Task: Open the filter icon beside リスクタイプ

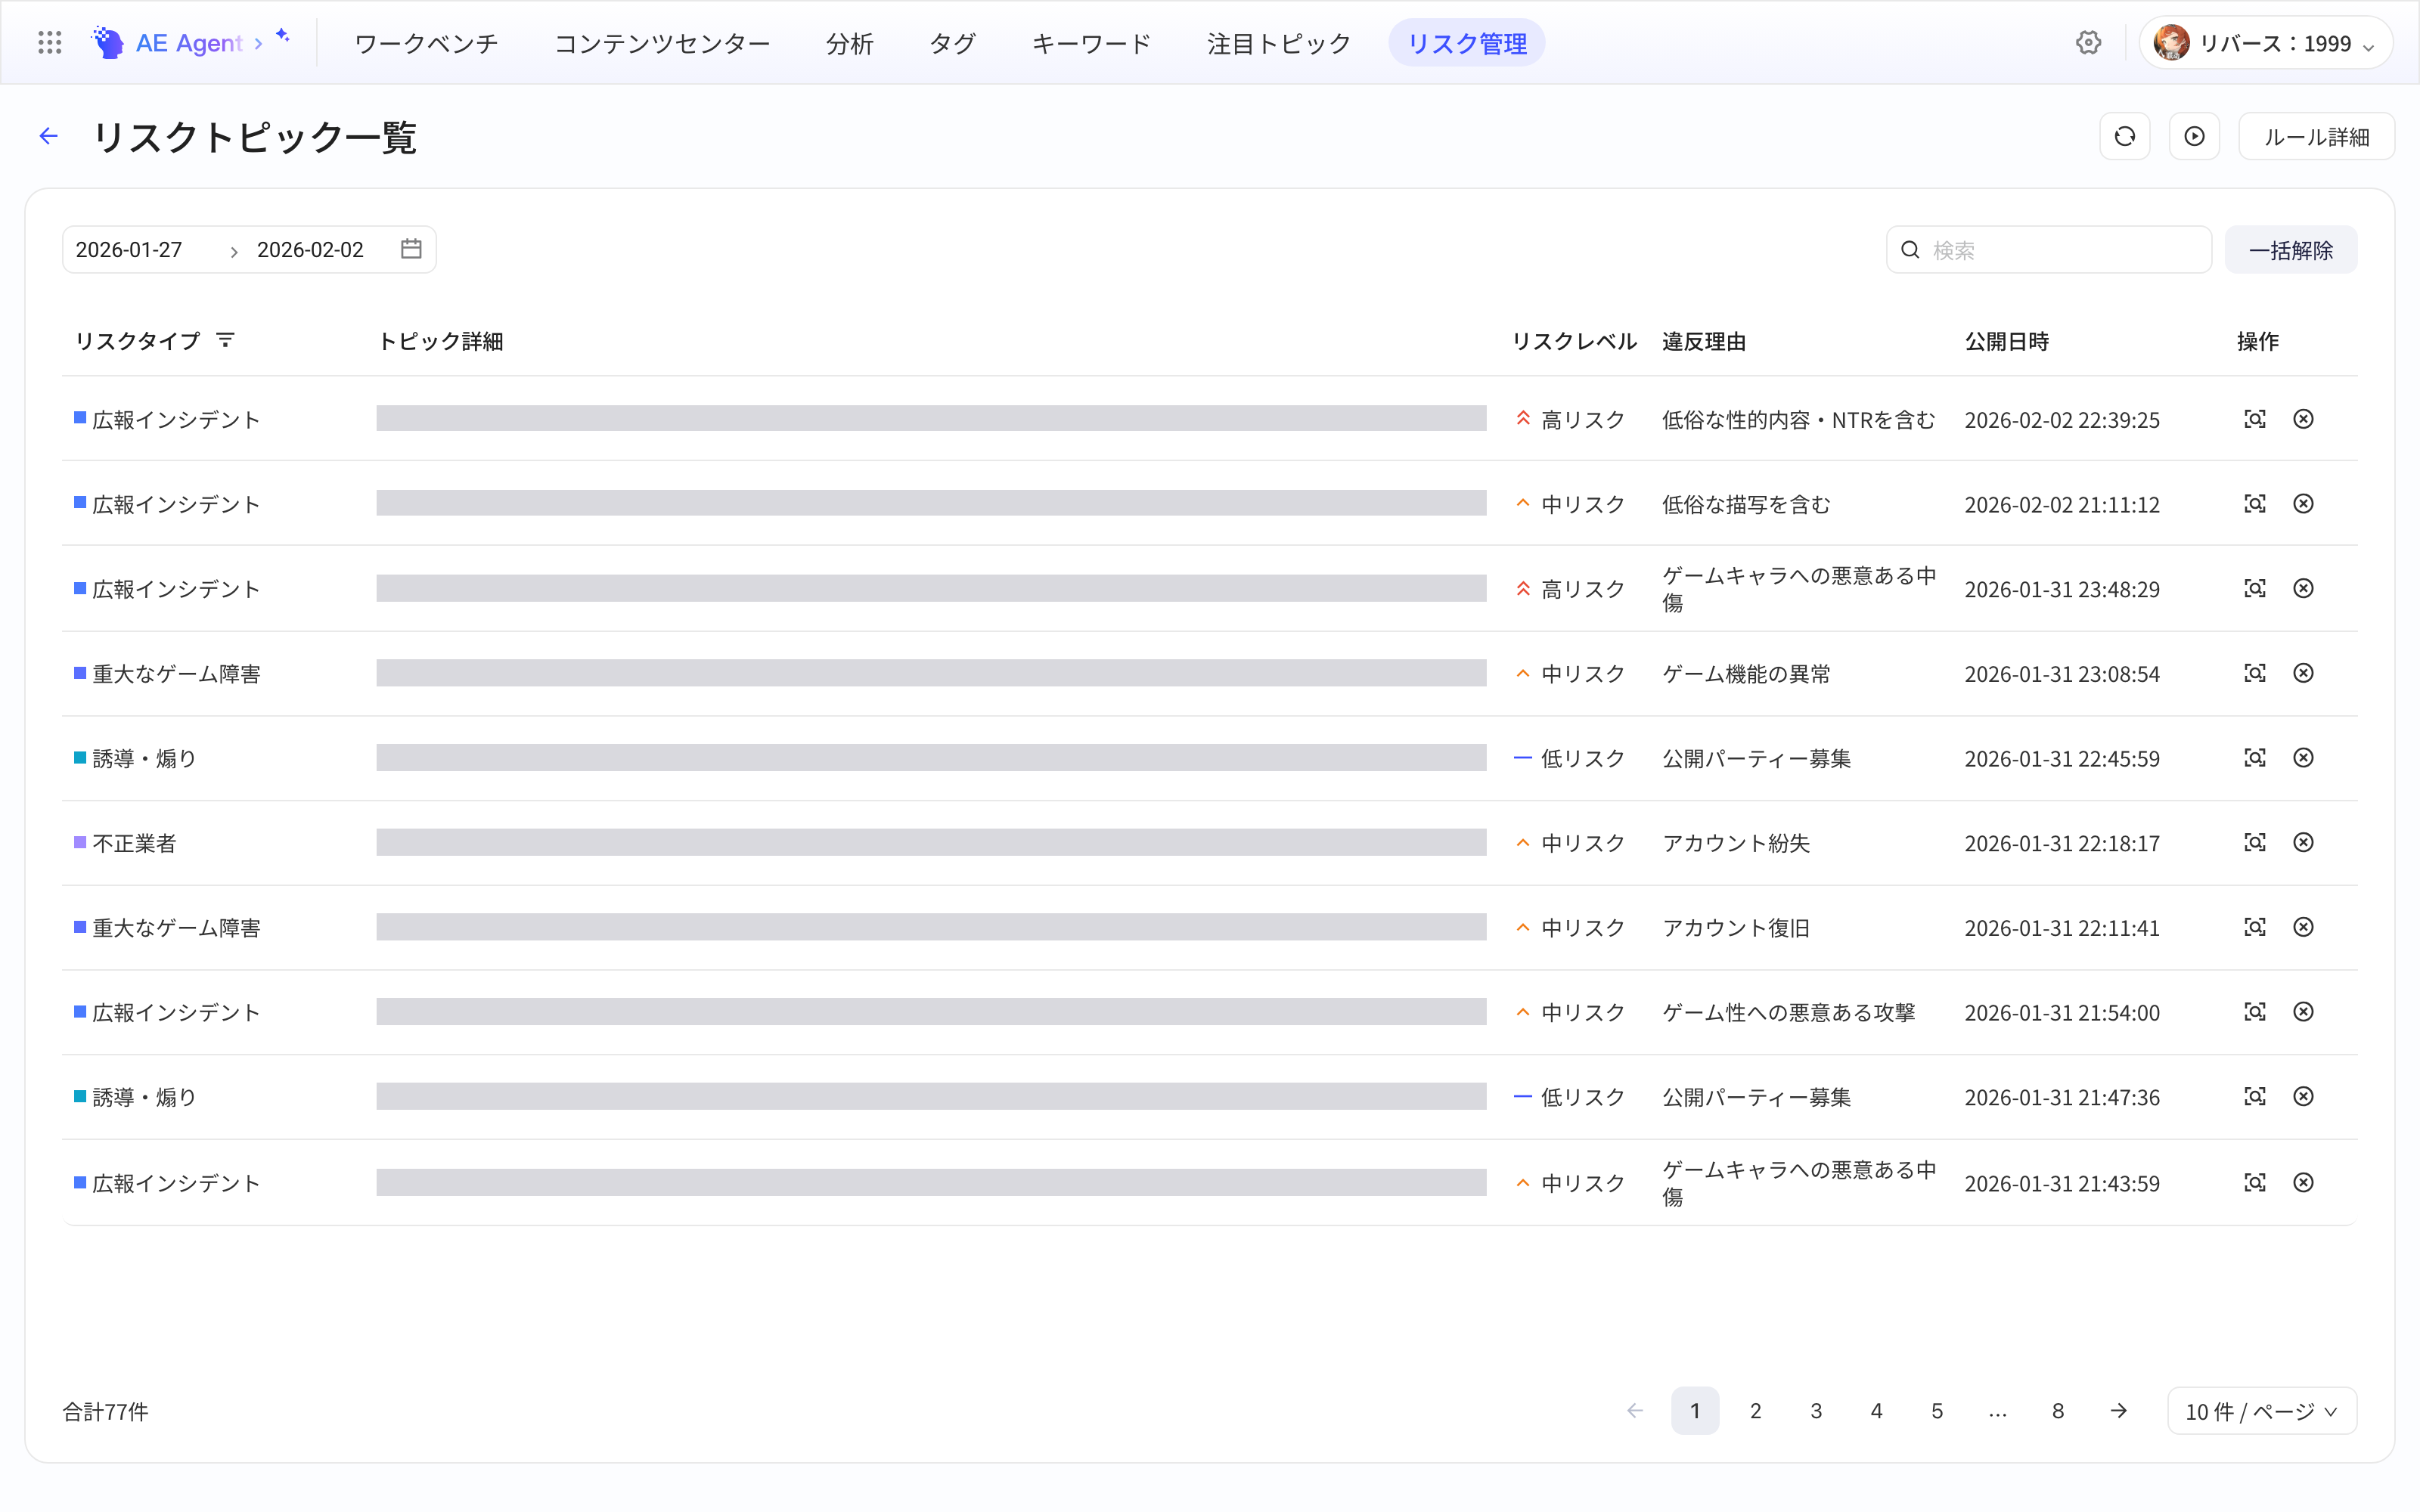Action: point(226,340)
